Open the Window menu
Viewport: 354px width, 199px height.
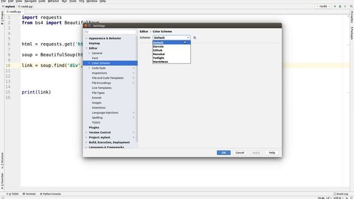point(92,1)
